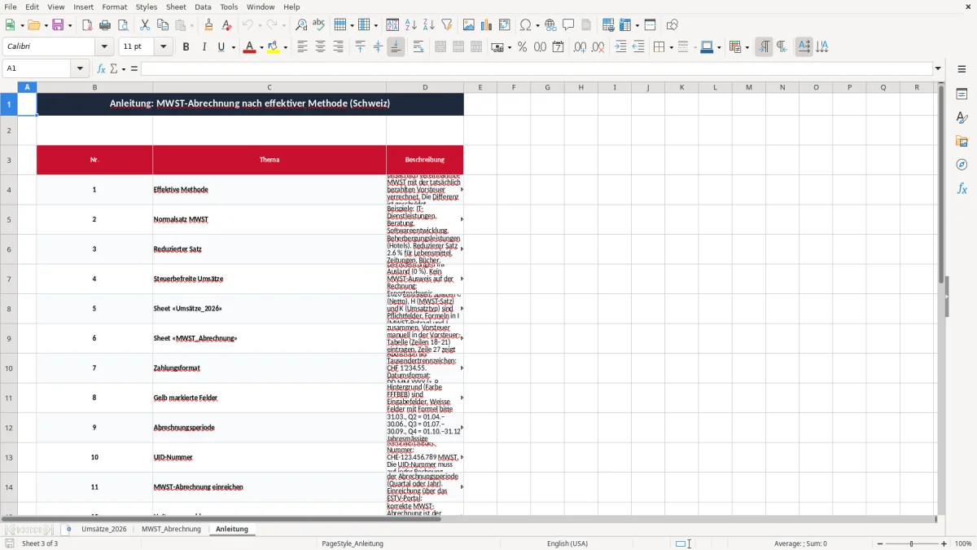This screenshot has height=550, width=977.
Task: Open Borders dropdown arrow
Action: click(x=670, y=47)
